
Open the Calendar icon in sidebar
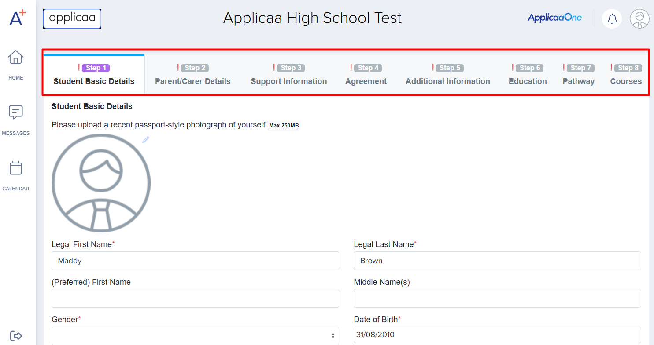[x=16, y=168]
